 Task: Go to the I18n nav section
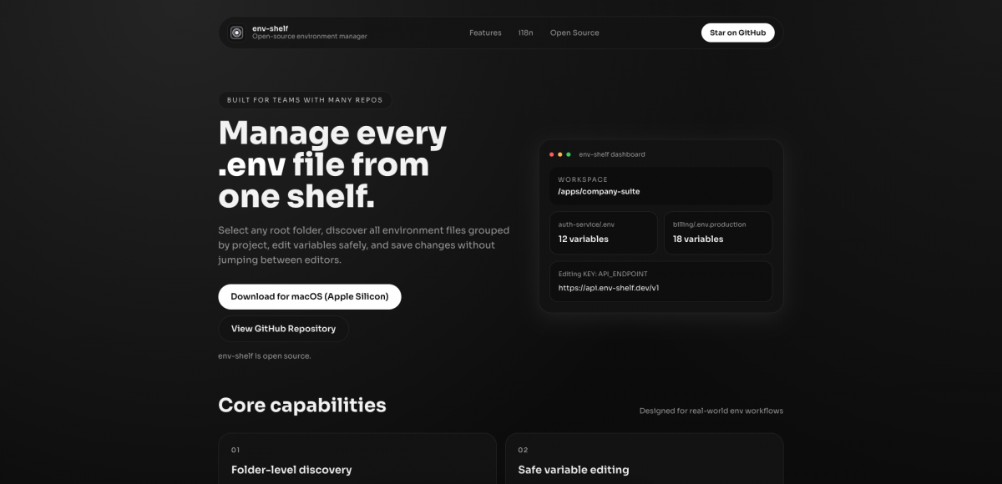(x=525, y=33)
